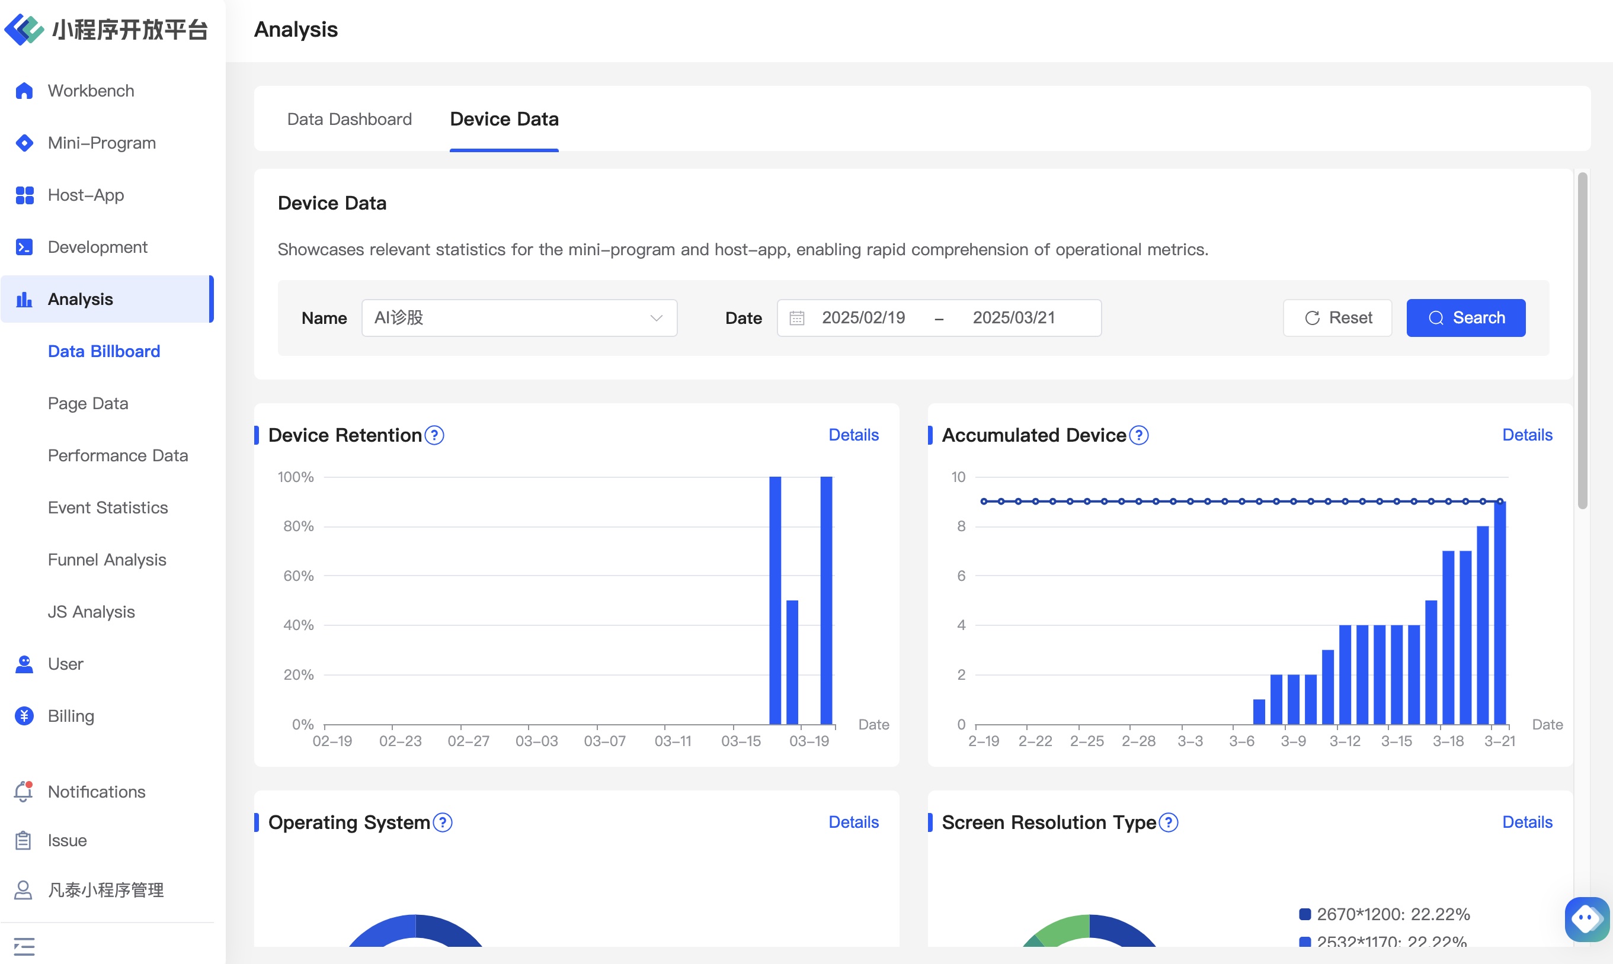
Task: Click the calendar icon in Date field
Action: click(797, 317)
